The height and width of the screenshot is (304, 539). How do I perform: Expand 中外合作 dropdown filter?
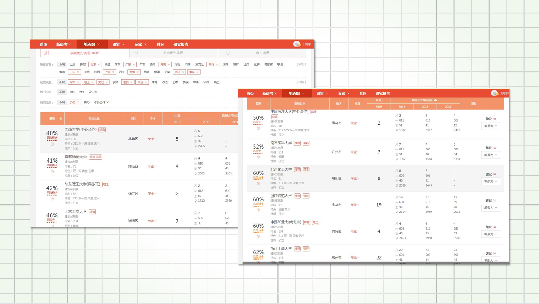(x=101, y=103)
